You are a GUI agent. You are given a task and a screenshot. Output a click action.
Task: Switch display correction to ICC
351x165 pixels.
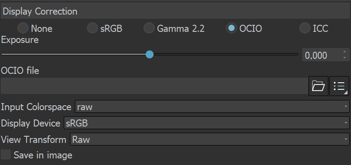305,28
